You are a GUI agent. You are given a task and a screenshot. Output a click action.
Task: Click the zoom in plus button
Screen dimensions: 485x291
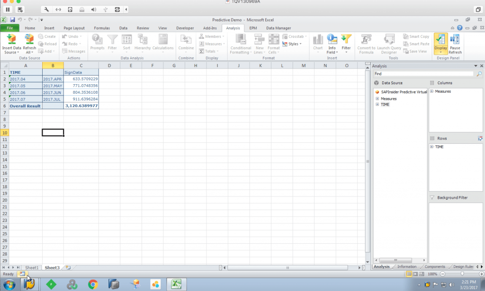[x=481, y=273]
